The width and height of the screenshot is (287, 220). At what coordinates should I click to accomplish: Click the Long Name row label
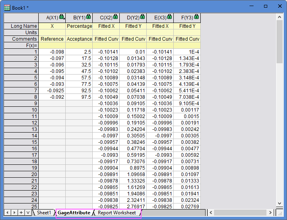[21, 26]
